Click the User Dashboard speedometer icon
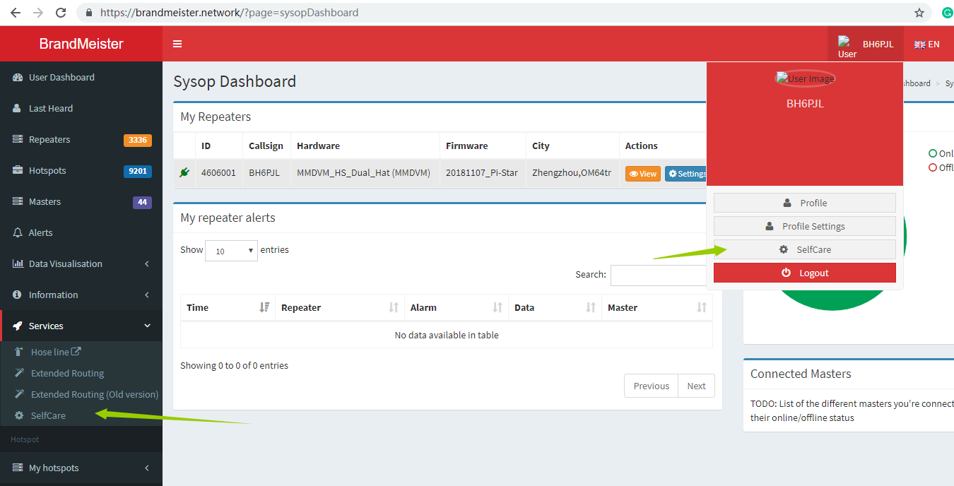This screenshot has width=954, height=486. 18,78
